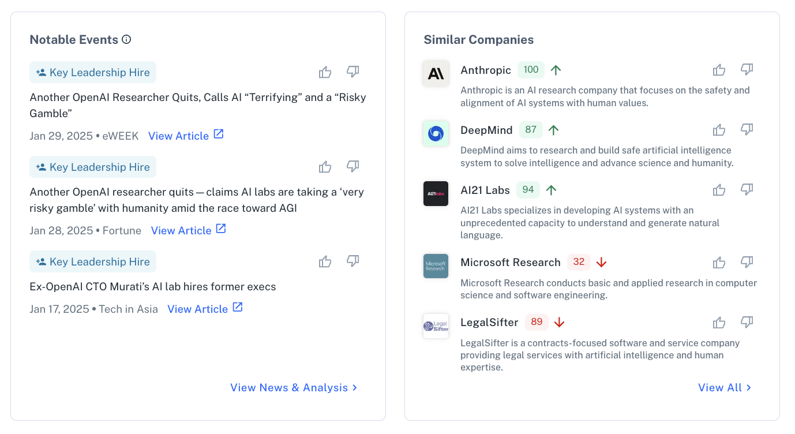
Task: Thumbs up the Fortune article event
Action: click(x=325, y=167)
